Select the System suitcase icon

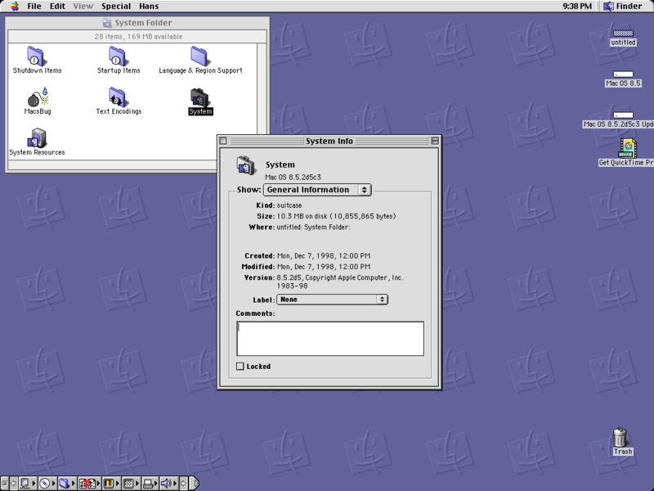[200, 101]
